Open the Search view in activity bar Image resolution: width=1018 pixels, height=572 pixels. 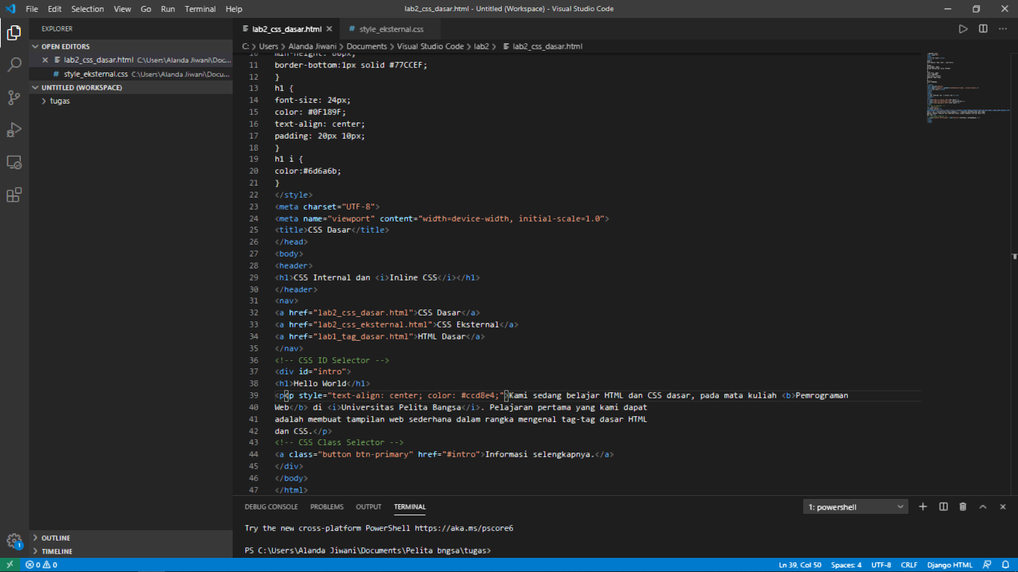pos(14,65)
